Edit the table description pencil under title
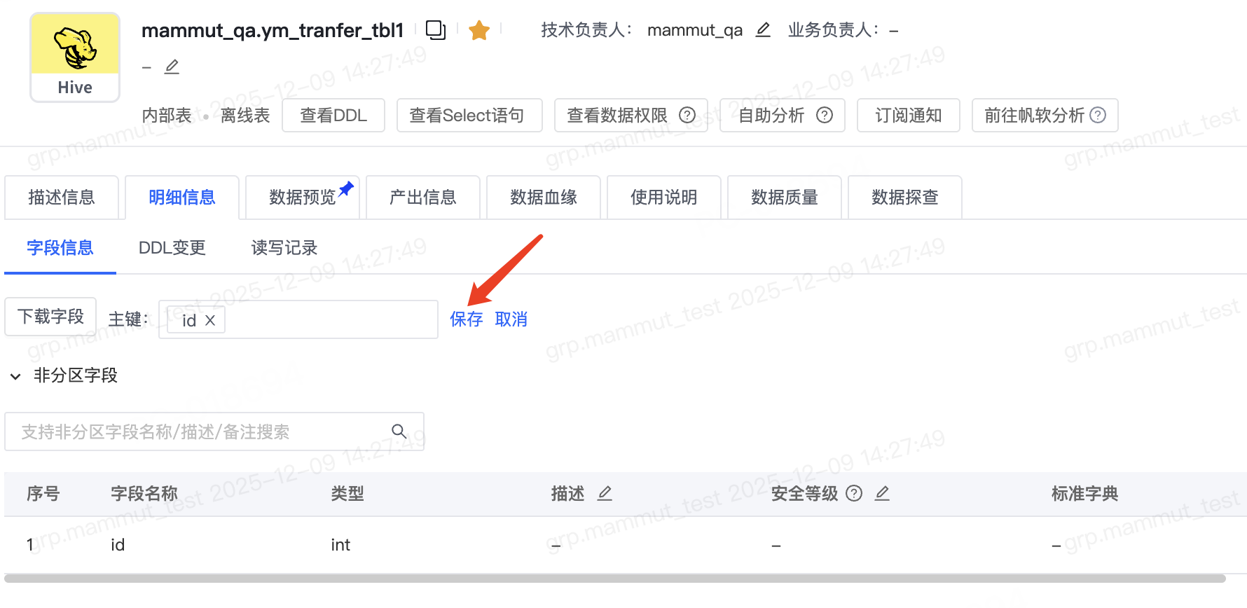 [172, 67]
